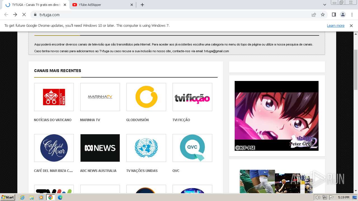
Task: Select the Chrome taskbar icon
Action: click(50, 197)
